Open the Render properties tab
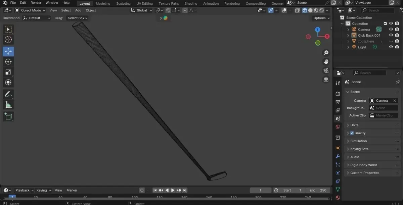The image size is (403, 205). click(x=338, y=94)
